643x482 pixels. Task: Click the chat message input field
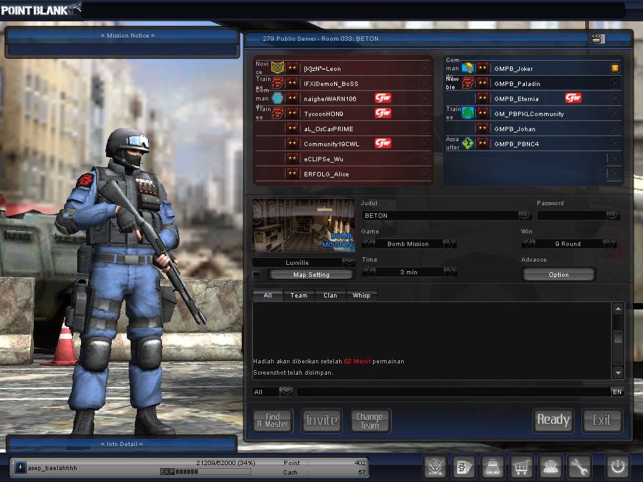click(x=453, y=392)
